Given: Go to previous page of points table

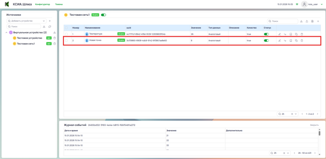Looking at the screenshot, I should point(302,114).
